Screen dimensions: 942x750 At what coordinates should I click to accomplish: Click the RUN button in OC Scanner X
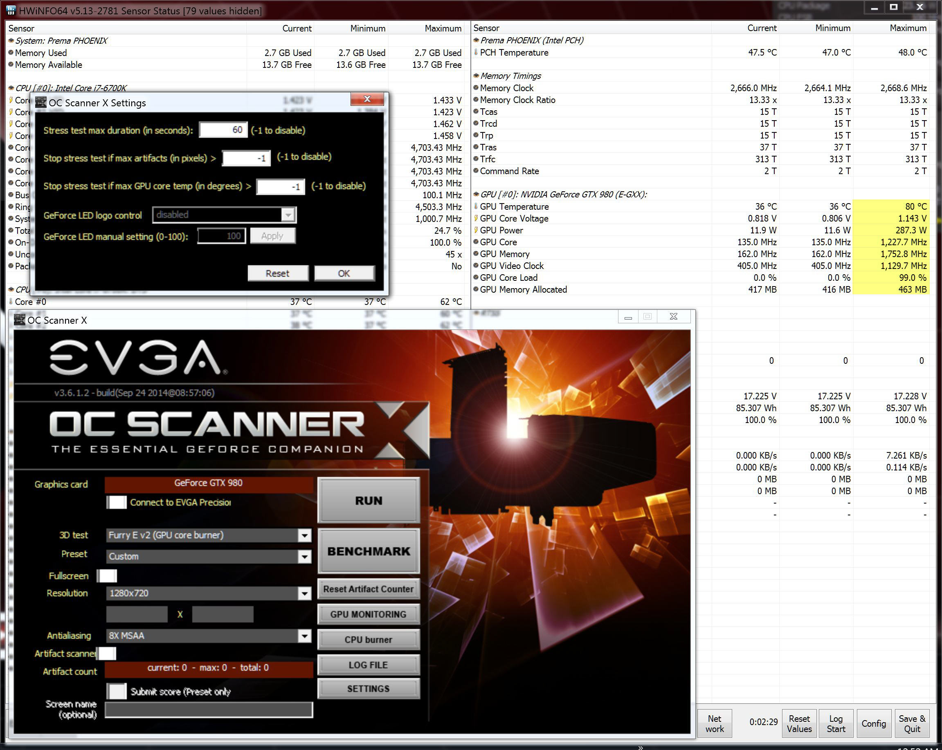tap(369, 500)
